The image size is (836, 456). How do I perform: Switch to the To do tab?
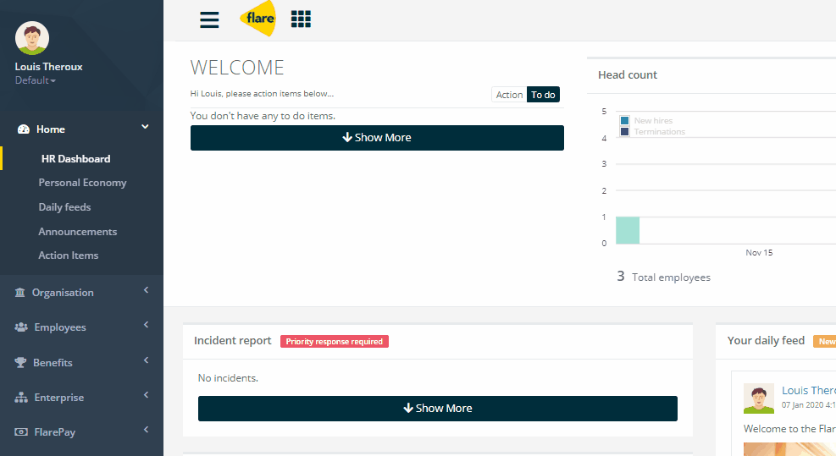coord(543,95)
